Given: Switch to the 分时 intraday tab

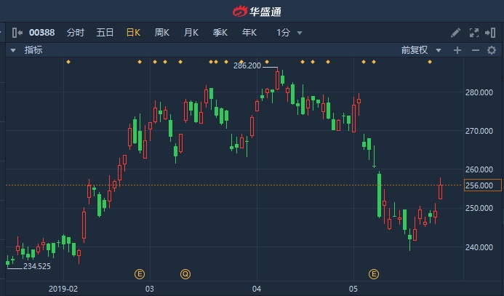Looking at the screenshot, I should coord(76,33).
